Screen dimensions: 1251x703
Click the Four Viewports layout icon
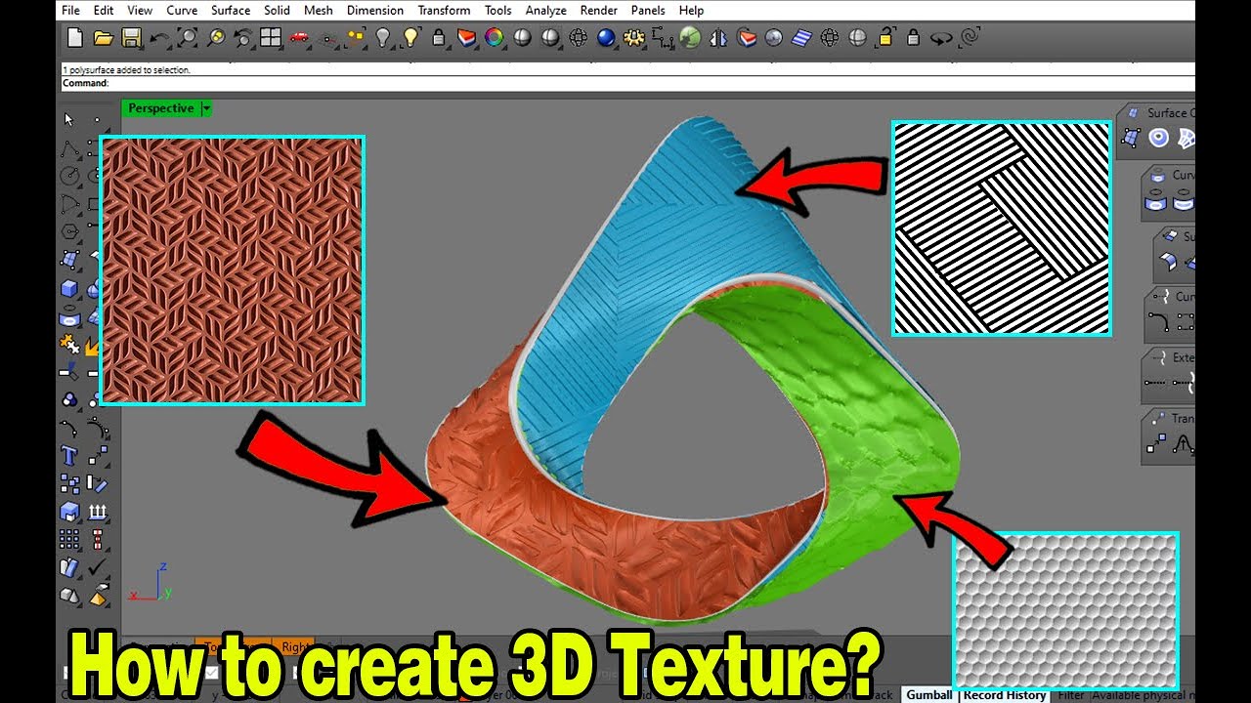(271, 38)
